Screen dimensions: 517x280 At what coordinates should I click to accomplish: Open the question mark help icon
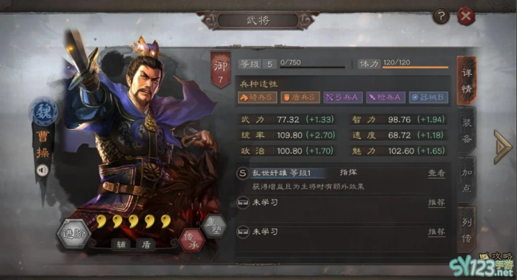(441, 16)
